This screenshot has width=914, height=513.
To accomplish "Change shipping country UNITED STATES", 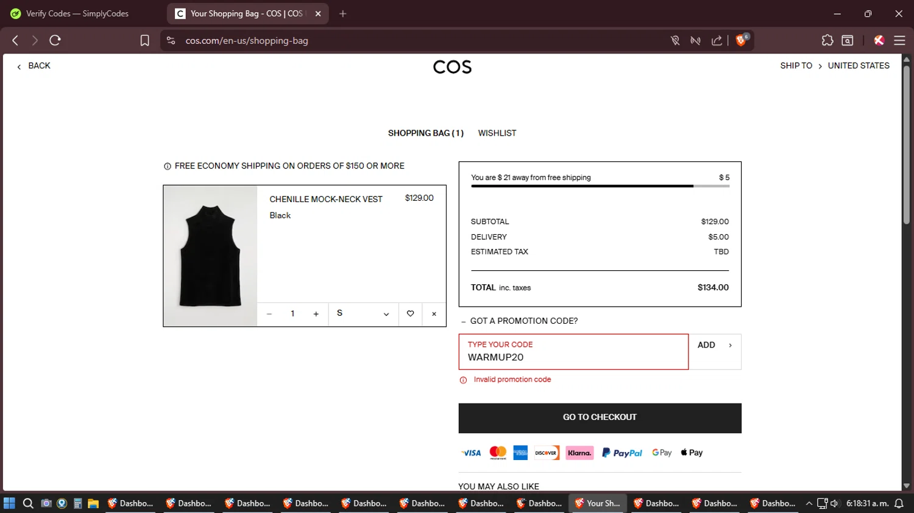I will click(x=859, y=66).
